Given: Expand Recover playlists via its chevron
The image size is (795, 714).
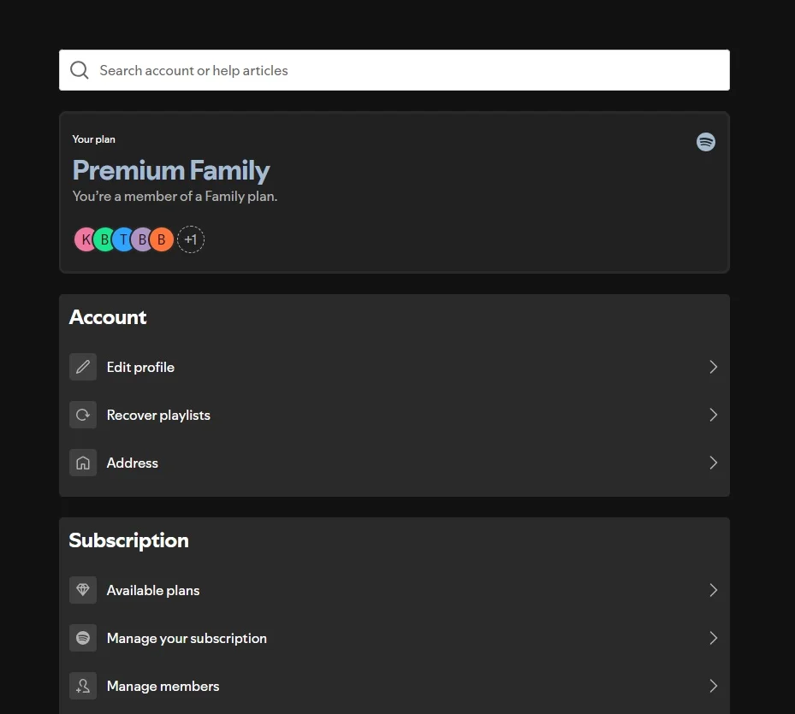Looking at the screenshot, I should (x=713, y=415).
